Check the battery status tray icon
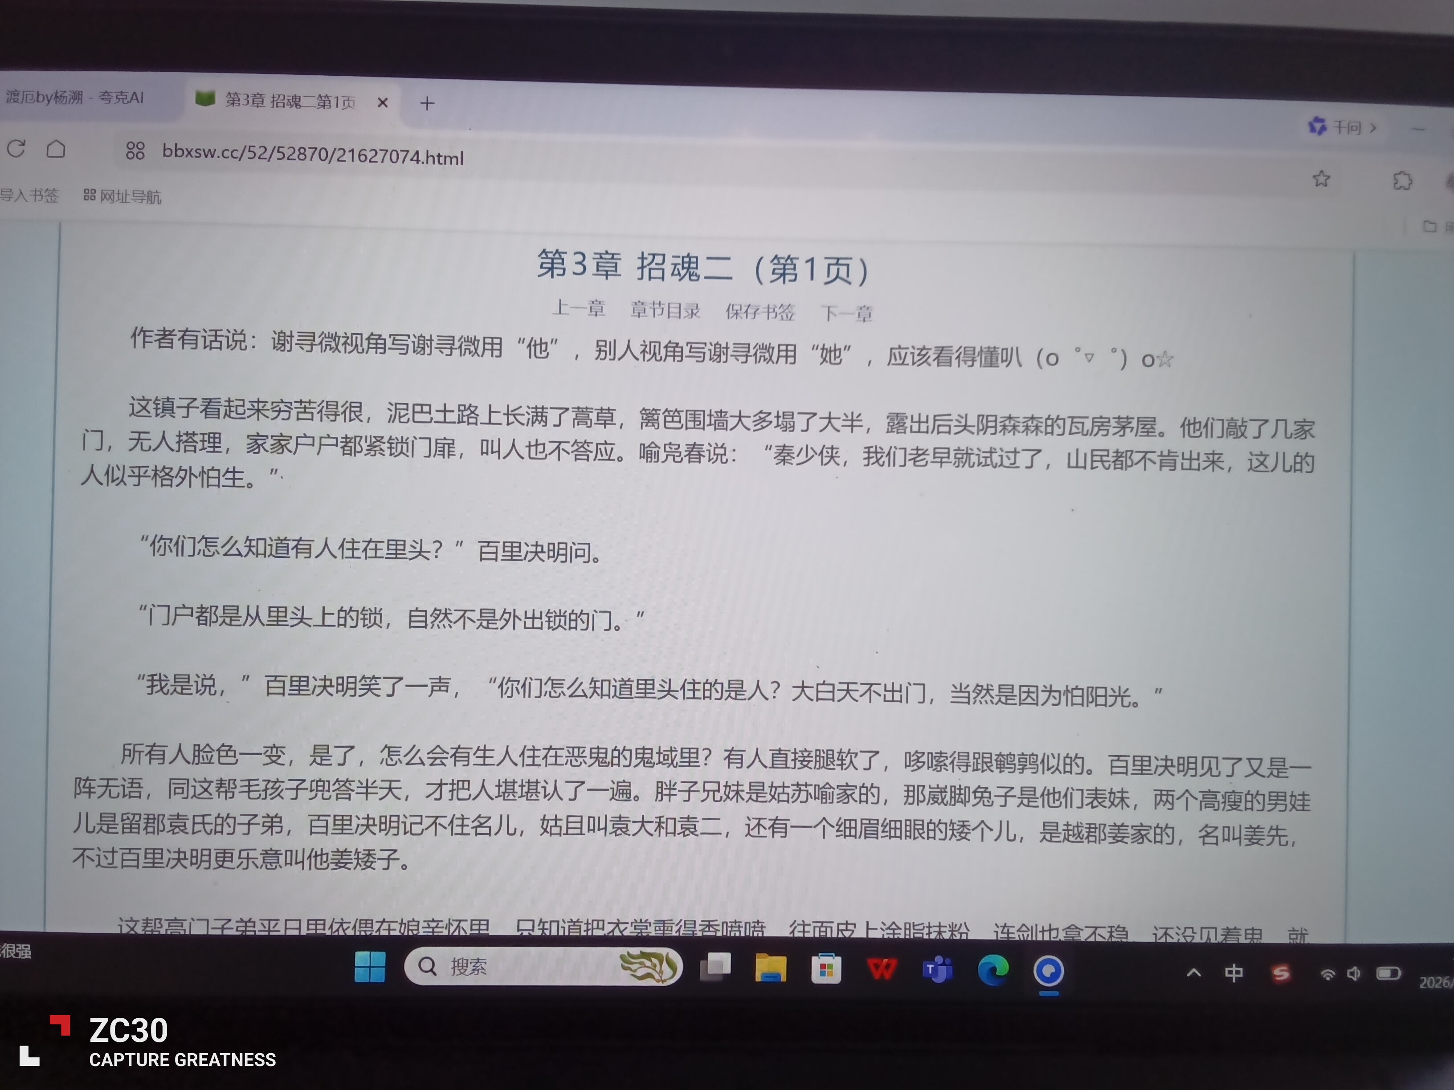Viewport: 1454px width, 1090px height. (x=1389, y=974)
